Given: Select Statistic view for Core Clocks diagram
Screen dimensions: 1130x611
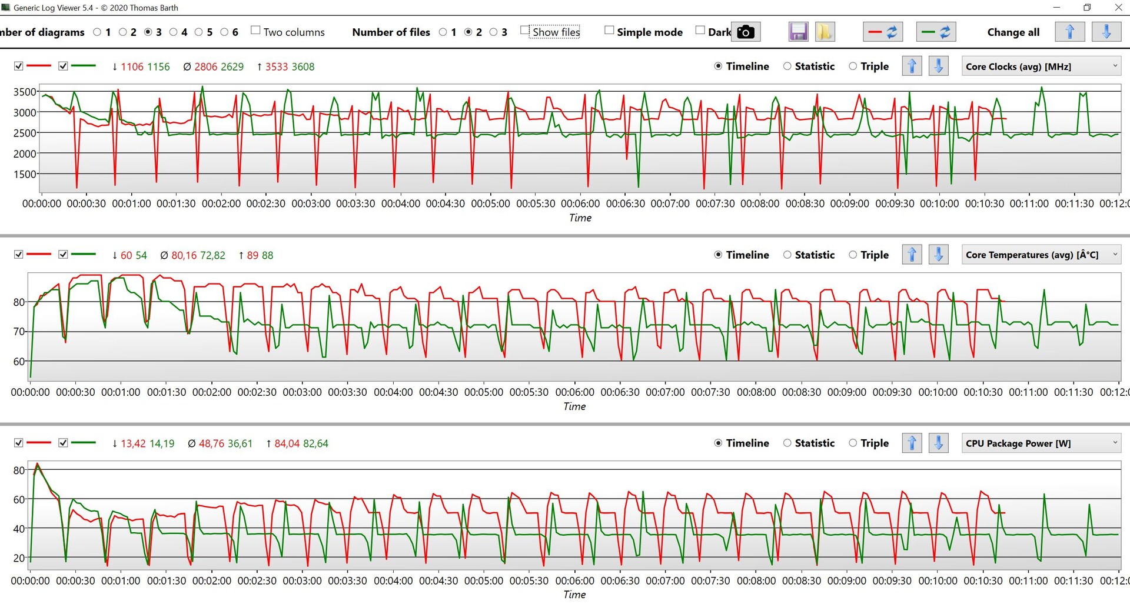Looking at the screenshot, I should (x=787, y=66).
